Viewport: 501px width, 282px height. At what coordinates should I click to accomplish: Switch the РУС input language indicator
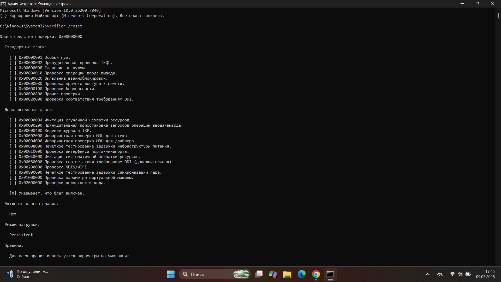440,274
